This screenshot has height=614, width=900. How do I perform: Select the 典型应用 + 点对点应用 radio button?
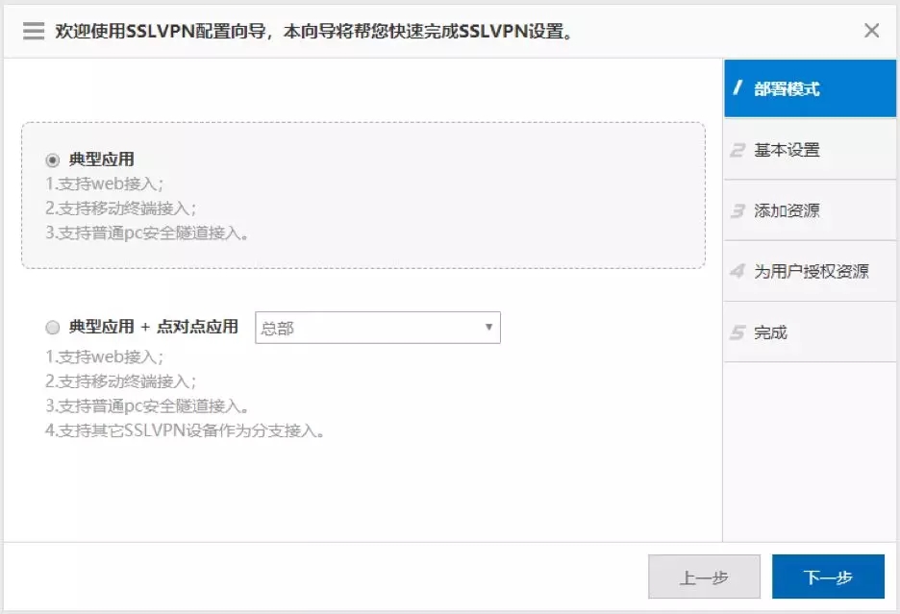52,328
